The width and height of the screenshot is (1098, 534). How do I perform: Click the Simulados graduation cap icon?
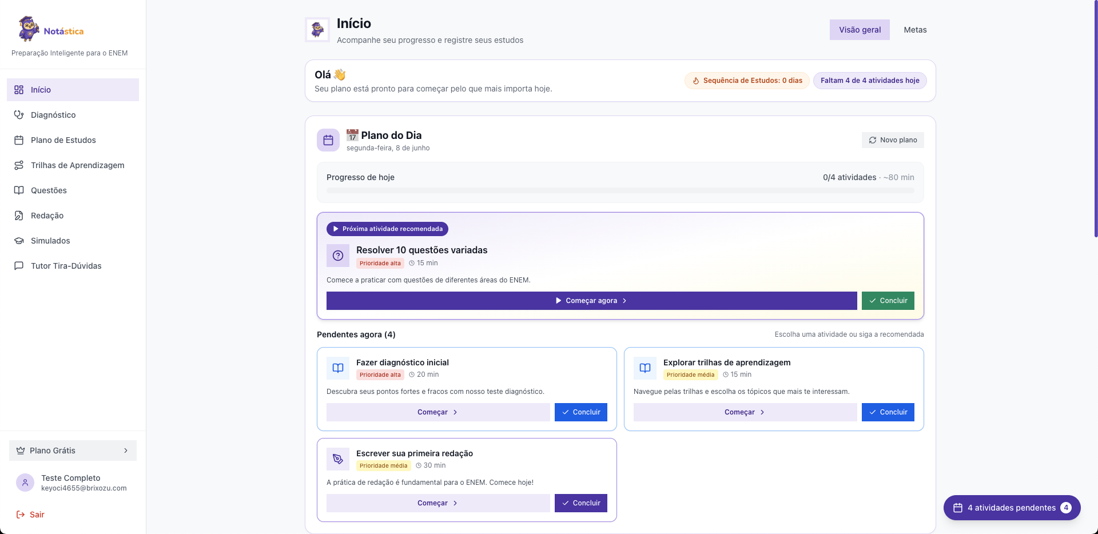tap(19, 241)
